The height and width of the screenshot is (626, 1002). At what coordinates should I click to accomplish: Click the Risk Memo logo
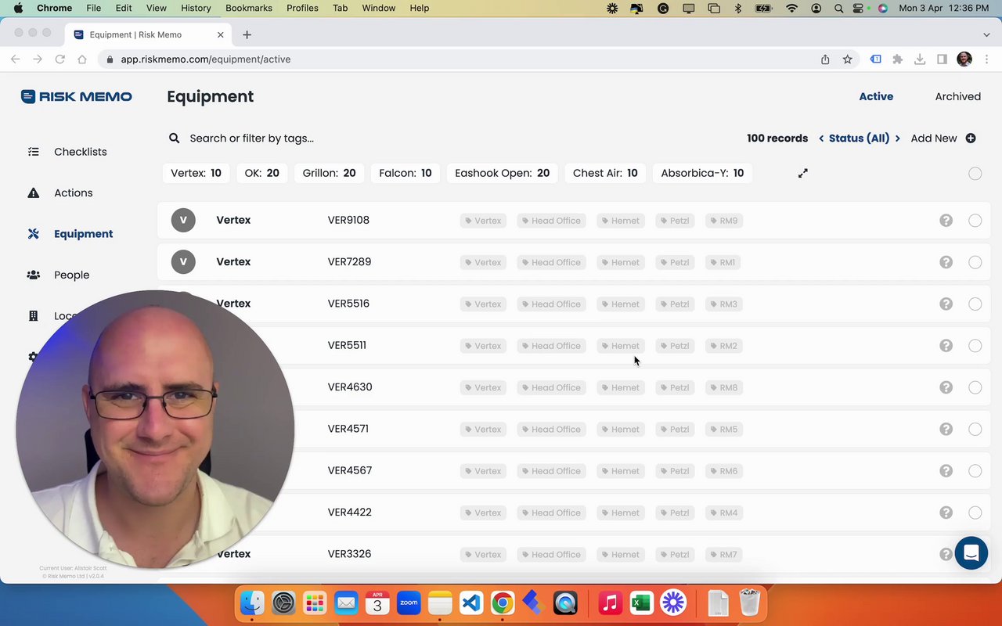click(77, 96)
